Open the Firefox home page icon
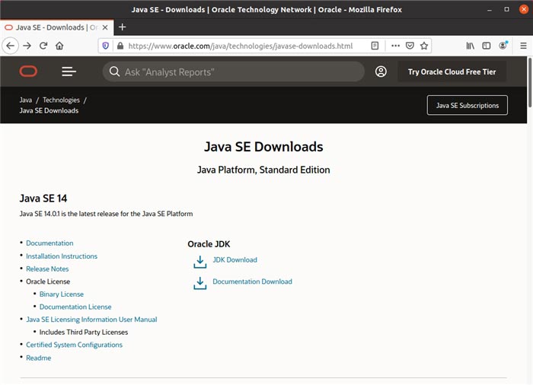Viewport: 533px width, 385px height. click(x=59, y=46)
